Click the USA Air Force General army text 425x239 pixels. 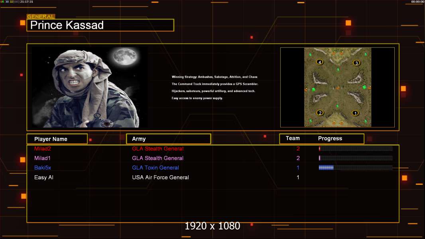pos(160,177)
